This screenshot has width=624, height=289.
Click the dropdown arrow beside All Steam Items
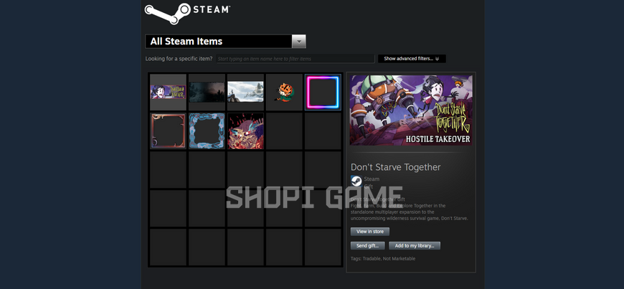pyautogui.click(x=299, y=42)
